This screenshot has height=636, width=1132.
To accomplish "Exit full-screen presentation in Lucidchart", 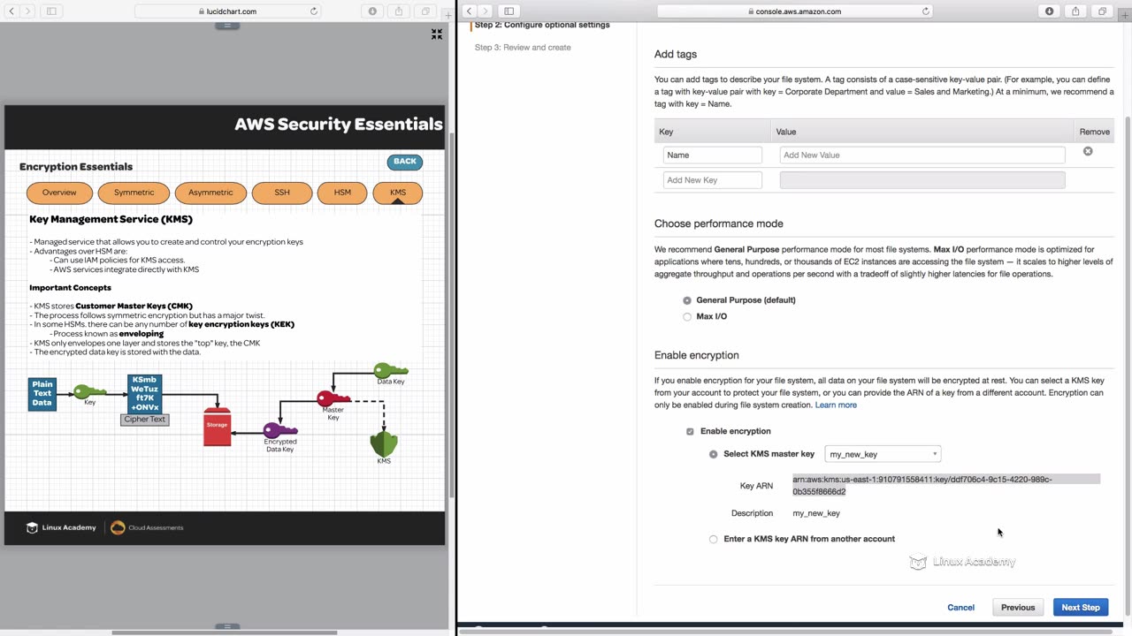I will [437, 34].
